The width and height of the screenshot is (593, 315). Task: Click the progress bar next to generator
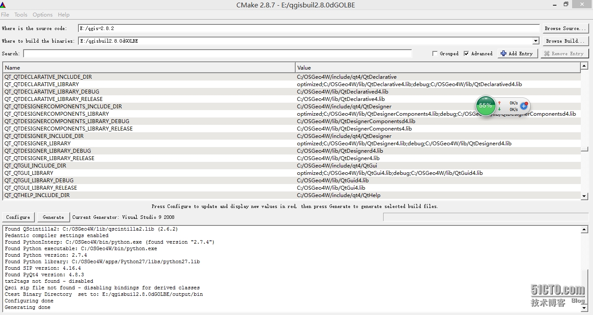pos(485,217)
